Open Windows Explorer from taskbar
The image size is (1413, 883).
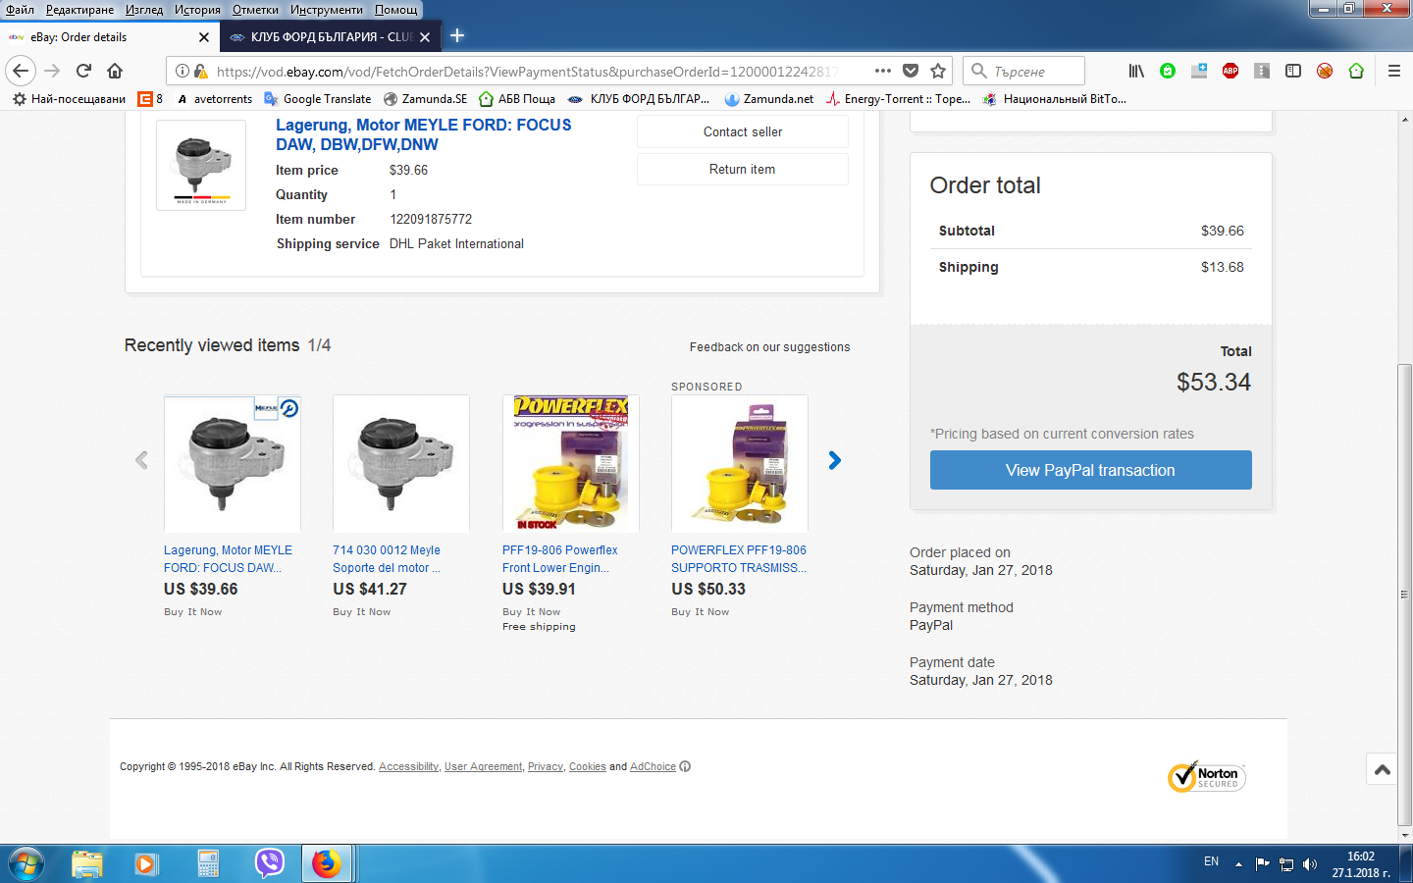(87, 863)
